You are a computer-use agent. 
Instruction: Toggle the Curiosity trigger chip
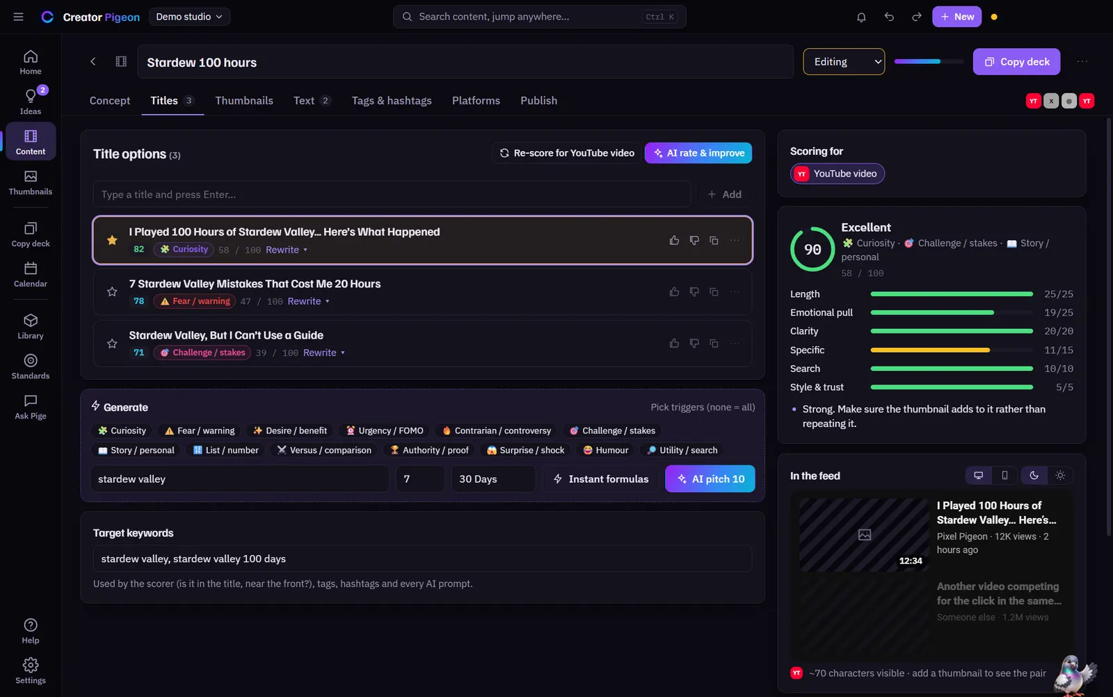pos(122,431)
